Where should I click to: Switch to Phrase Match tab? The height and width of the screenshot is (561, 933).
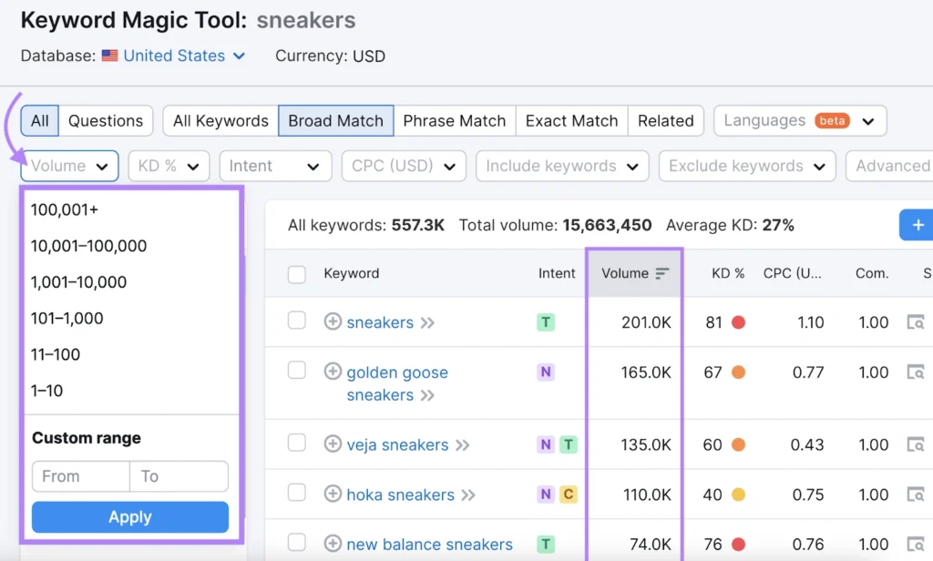tap(455, 121)
